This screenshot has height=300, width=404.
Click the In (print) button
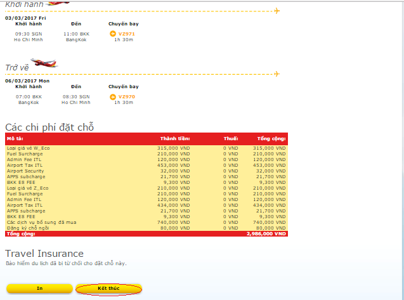point(40,289)
